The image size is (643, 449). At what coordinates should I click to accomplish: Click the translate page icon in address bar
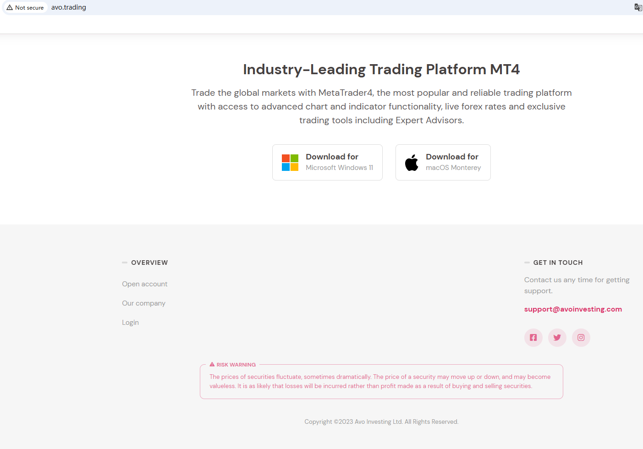pos(638,7)
